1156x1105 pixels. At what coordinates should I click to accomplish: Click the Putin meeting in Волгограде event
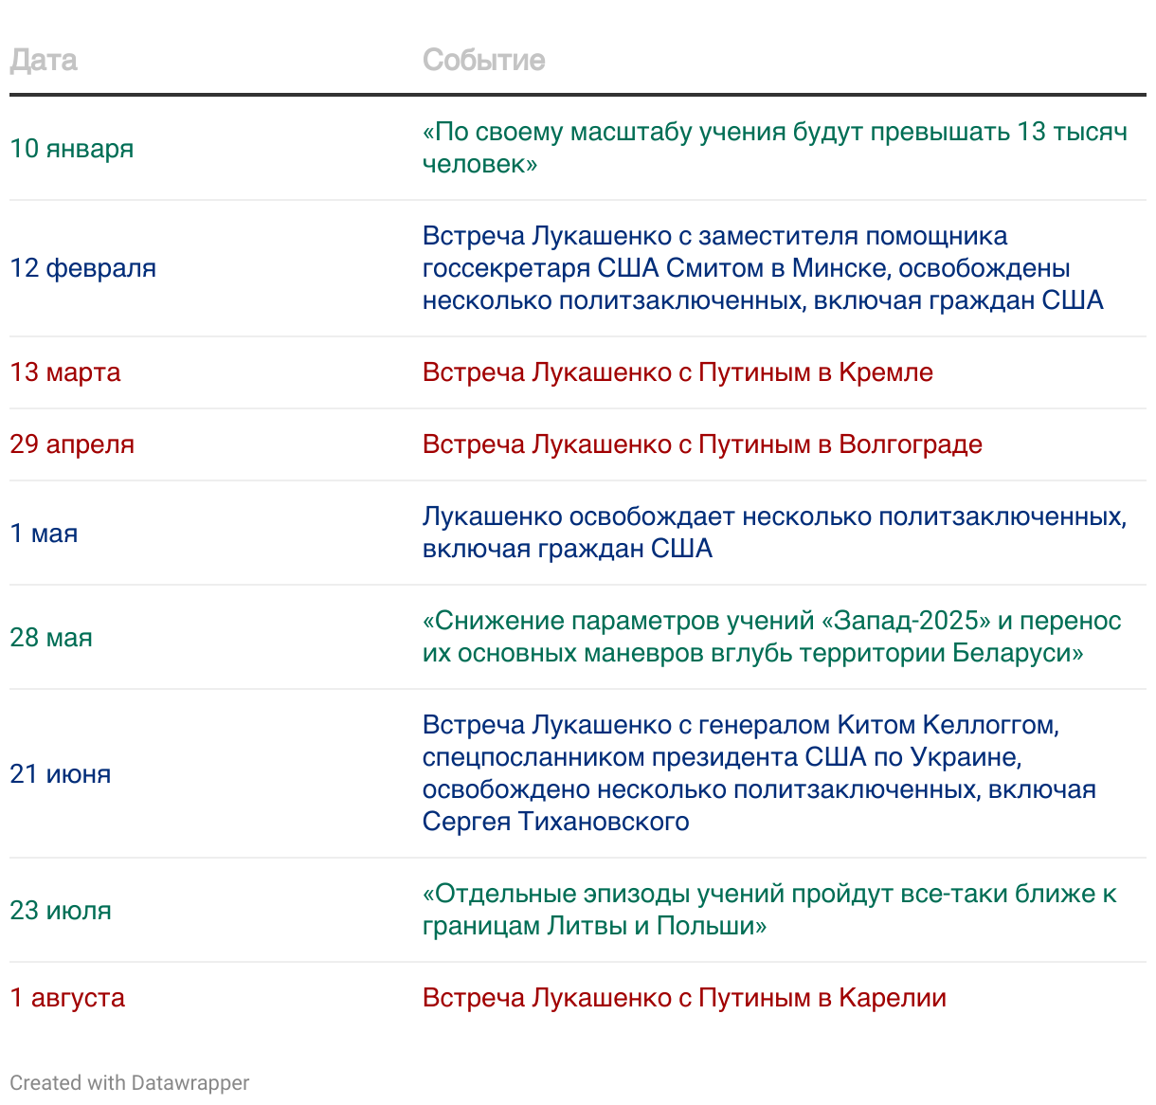(x=702, y=444)
